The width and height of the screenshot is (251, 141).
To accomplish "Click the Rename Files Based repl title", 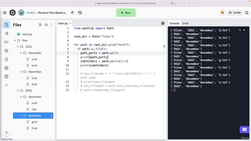I will tap(53, 13).
